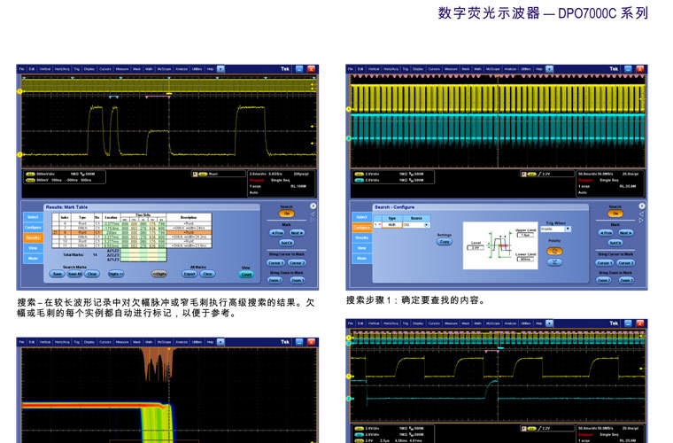
Task: Open Trig menu in Mark Table scope window
Action: tap(76, 69)
